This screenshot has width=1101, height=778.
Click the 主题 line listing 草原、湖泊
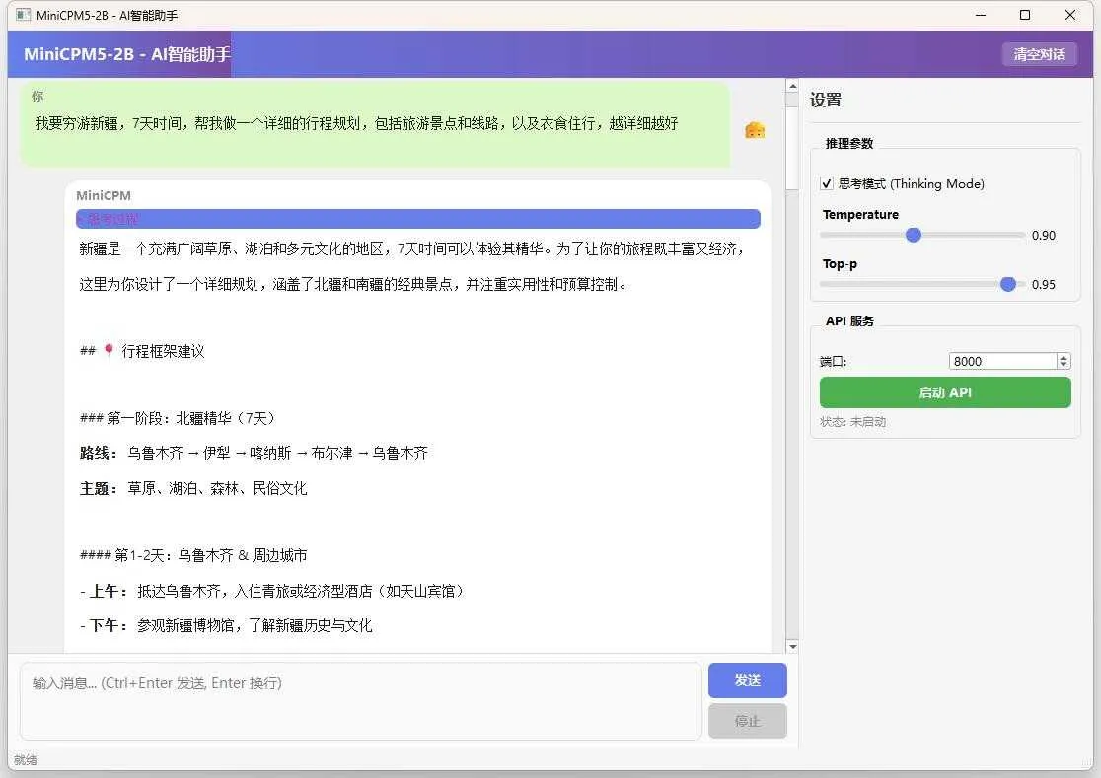coord(193,488)
